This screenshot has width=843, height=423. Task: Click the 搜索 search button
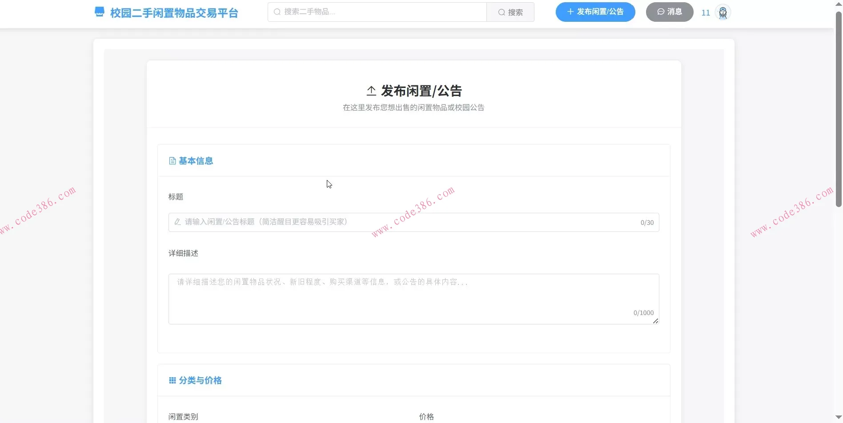[x=510, y=12]
